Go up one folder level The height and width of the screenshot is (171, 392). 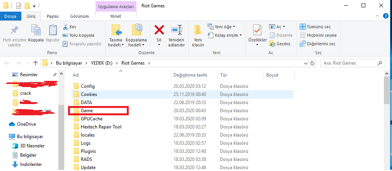[x=36, y=63]
